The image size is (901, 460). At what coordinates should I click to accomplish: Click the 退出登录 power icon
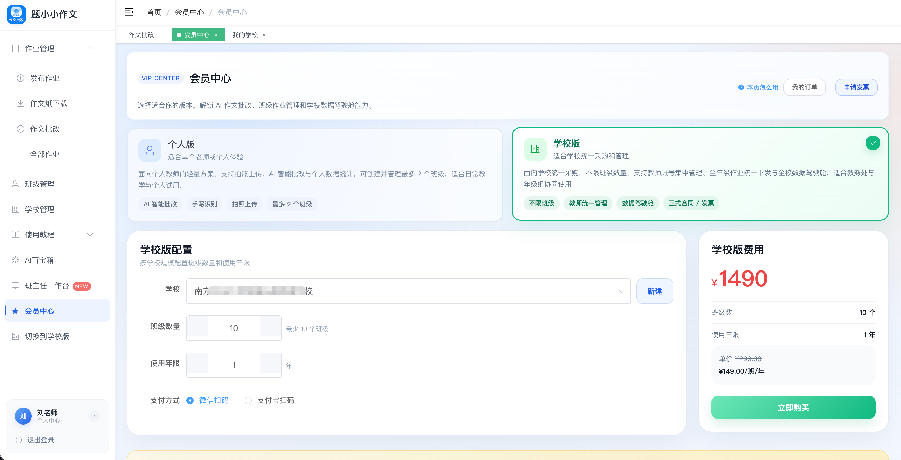point(19,440)
